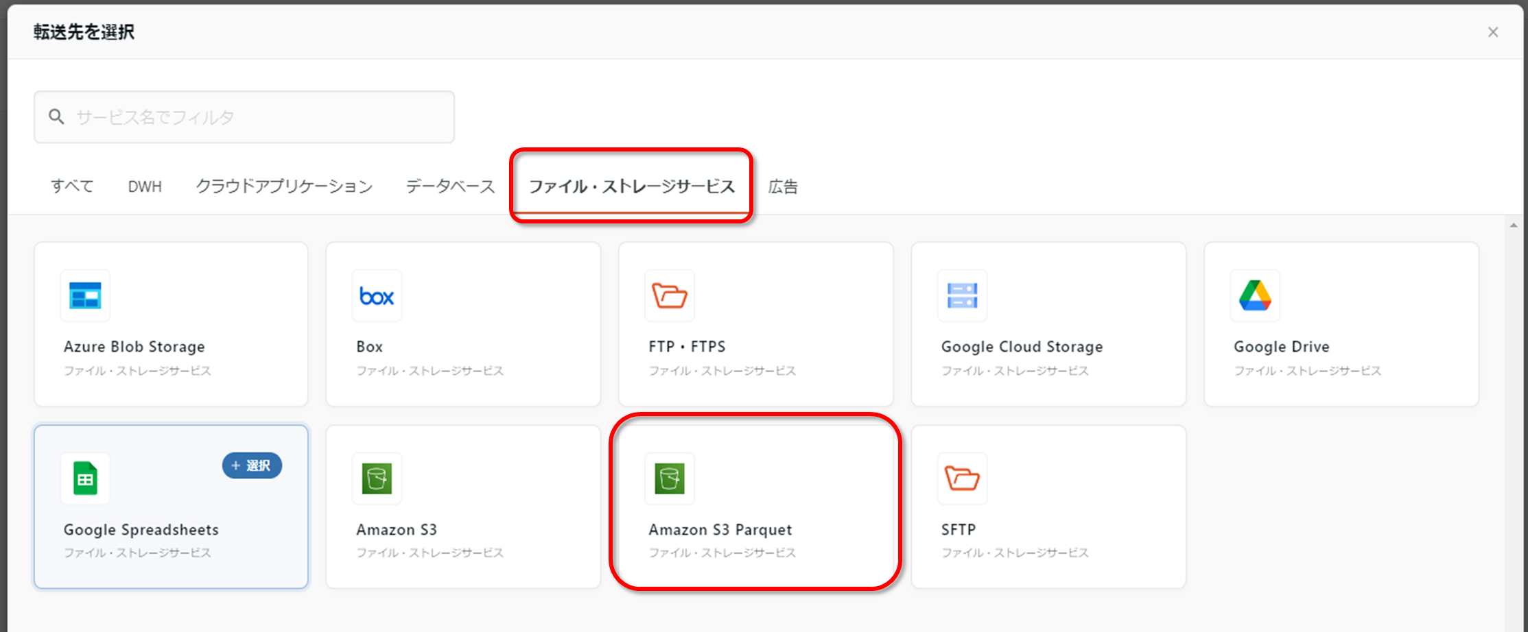Screen dimensions: 1528x632
Task: Open the DWH tab
Action: [x=145, y=186]
